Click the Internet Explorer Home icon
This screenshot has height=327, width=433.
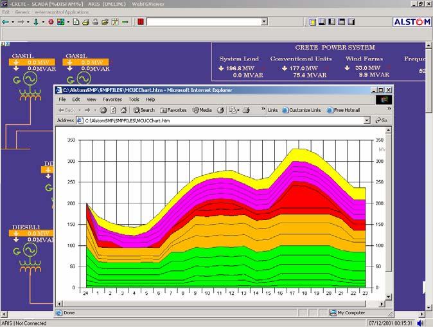point(123,110)
